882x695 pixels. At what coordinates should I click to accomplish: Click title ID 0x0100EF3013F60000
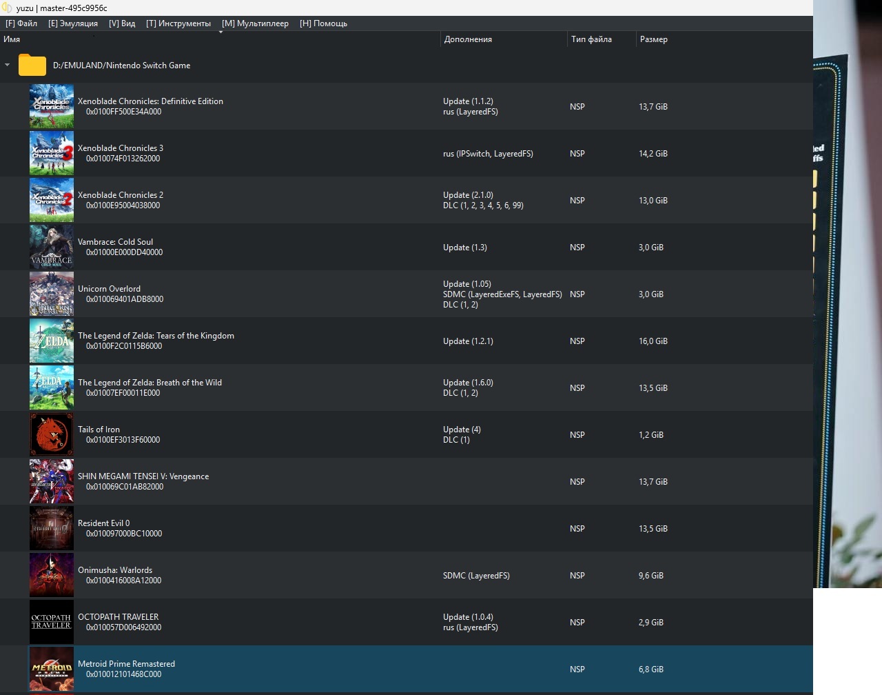123,440
